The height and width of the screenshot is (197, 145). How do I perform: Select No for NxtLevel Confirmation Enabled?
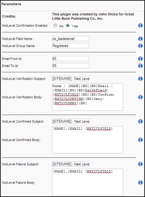pos(55,26)
